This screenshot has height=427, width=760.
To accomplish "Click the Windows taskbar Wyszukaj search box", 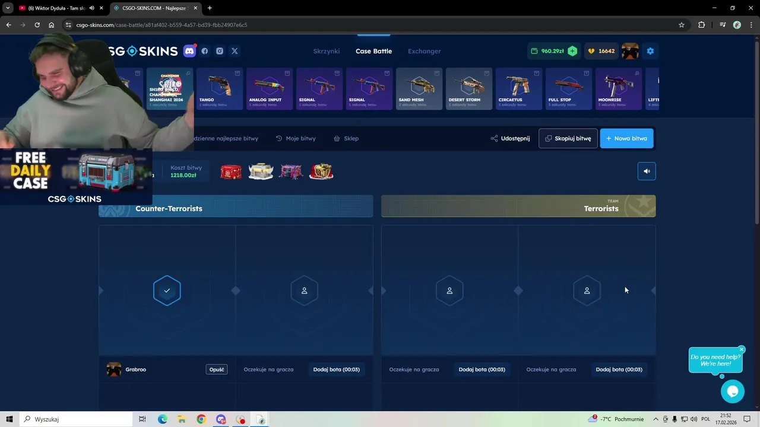I will (x=75, y=419).
